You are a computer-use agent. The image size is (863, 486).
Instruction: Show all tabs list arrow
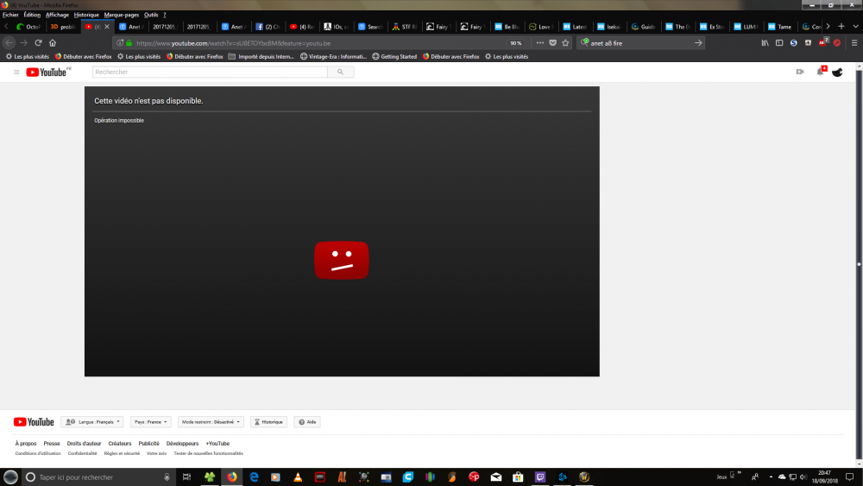click(x=855, y=27)
